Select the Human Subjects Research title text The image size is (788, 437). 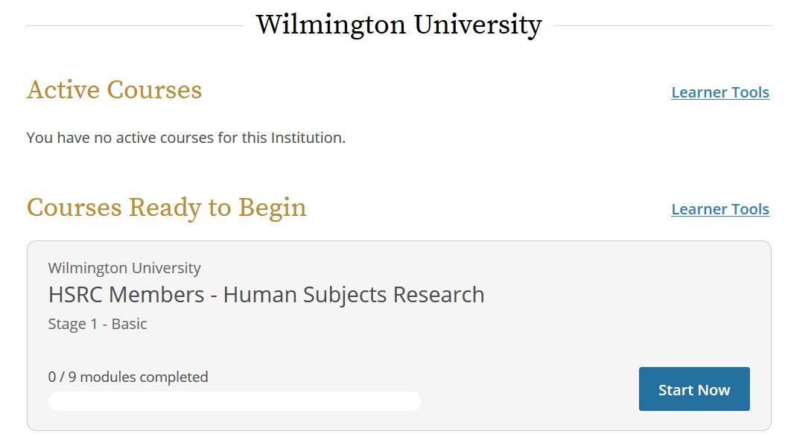[x=354, y=295]
